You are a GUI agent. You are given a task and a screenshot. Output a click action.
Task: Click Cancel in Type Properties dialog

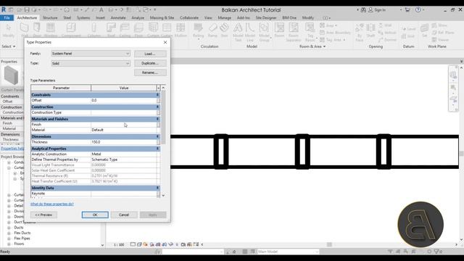tap(124, 215)
